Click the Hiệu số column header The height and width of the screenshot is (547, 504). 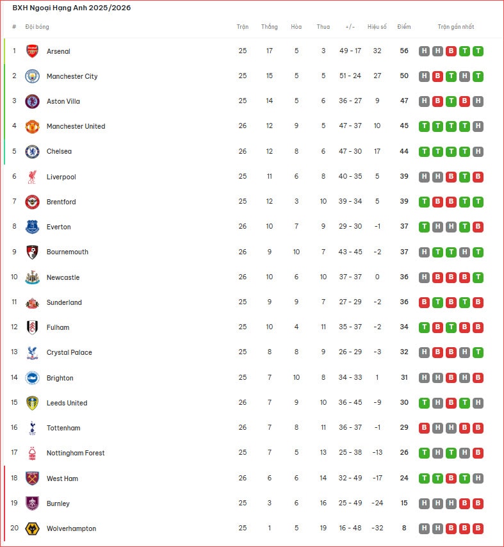point(377,27)
